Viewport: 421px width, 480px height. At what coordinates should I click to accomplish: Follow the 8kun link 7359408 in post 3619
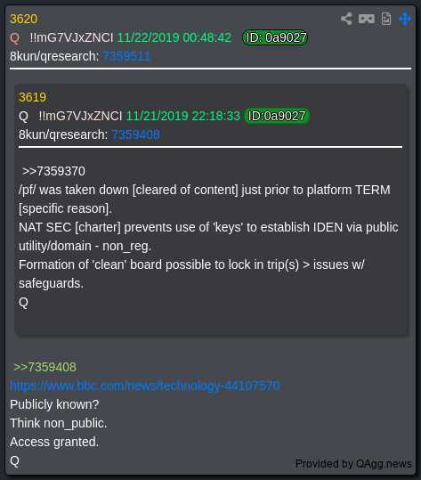click(136, 134)
